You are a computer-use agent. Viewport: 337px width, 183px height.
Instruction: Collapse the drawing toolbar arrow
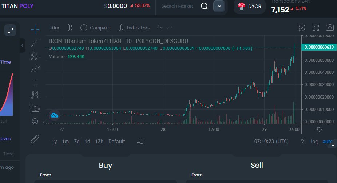pos(44,122)
